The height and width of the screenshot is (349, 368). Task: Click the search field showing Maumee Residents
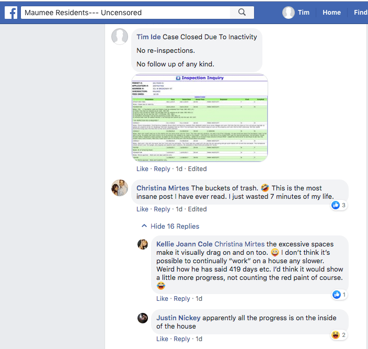pos(125,13)
